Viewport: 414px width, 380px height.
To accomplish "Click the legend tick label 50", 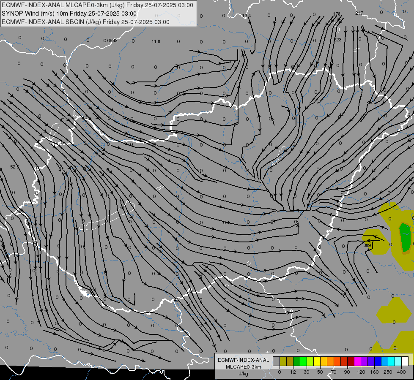I will point(320,372).
